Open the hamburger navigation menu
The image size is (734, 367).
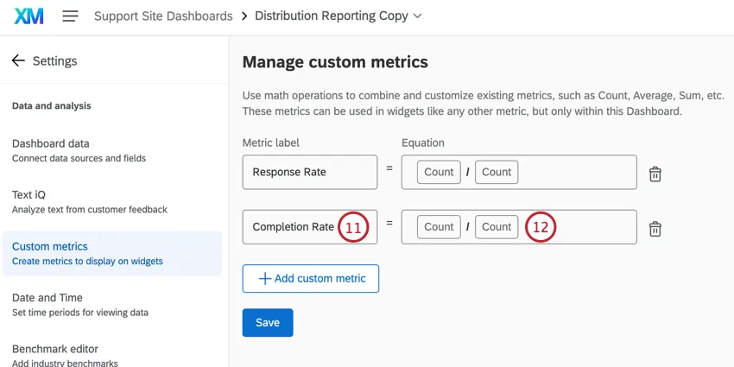tap(70, 16)
